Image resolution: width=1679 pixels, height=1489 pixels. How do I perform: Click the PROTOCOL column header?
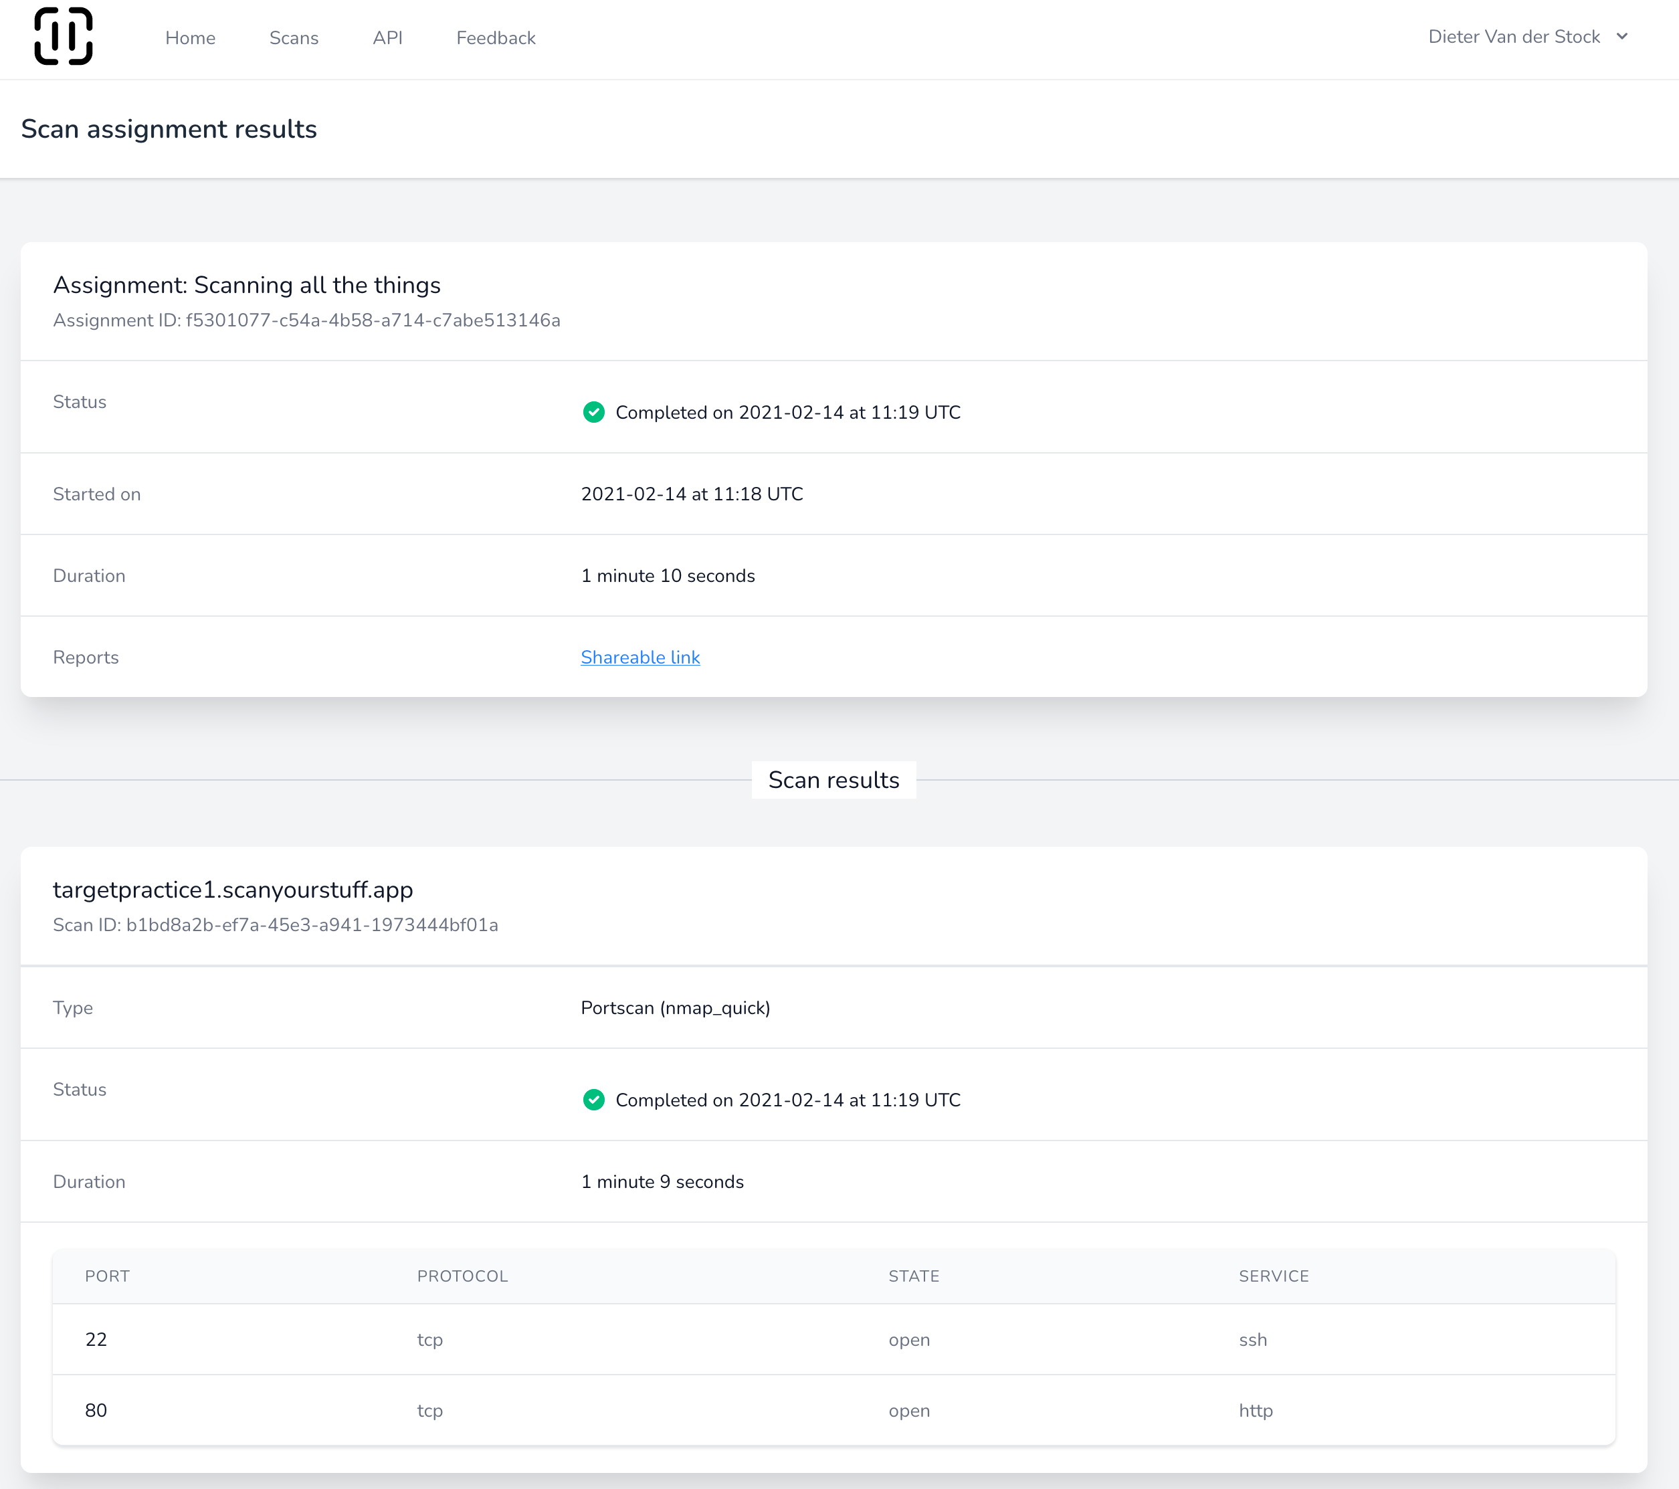click(462, 1276)
